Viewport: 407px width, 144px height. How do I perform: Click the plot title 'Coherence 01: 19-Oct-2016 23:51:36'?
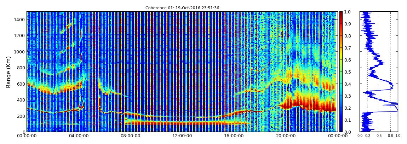[x=182, y=8]
